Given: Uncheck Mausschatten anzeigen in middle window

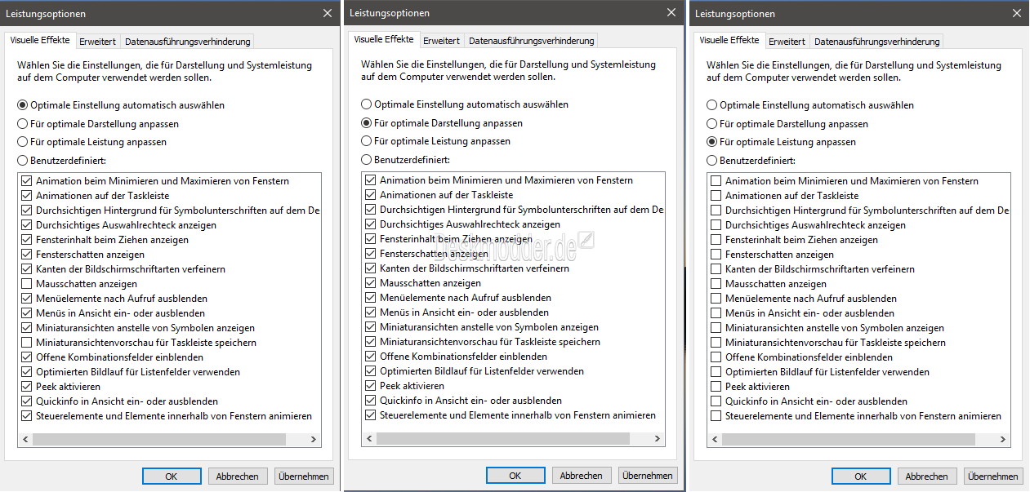Looking at the screenshot, I should click(x=371, y=283).
